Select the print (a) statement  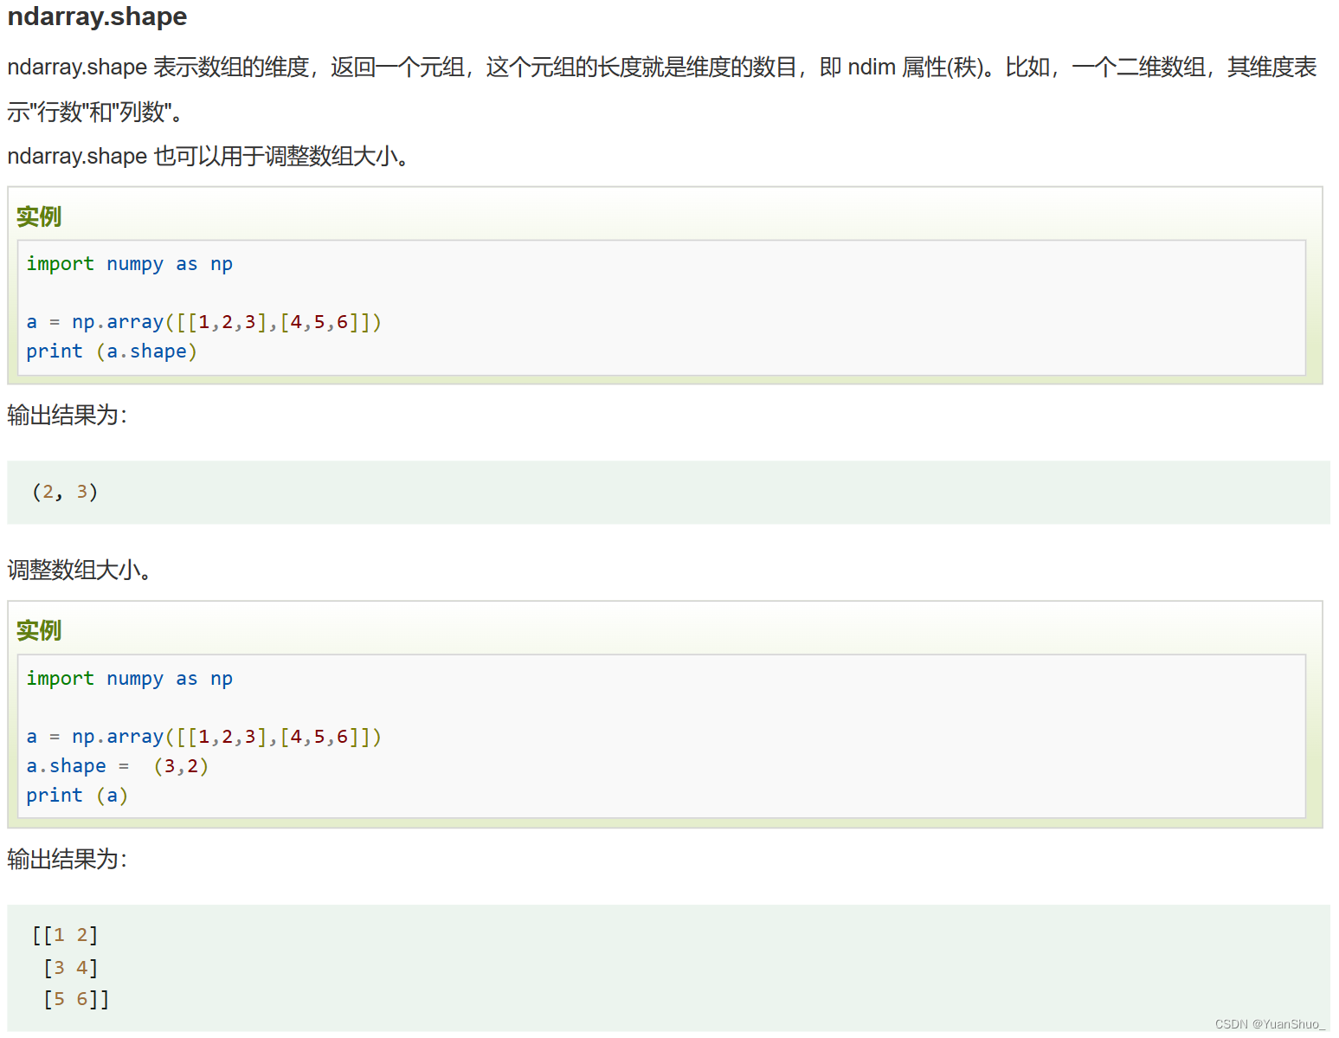76,795
